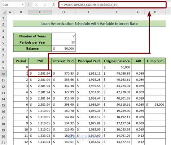Select column H header
The width and height of the screenshot is (171, 145).
pos(155,12)
